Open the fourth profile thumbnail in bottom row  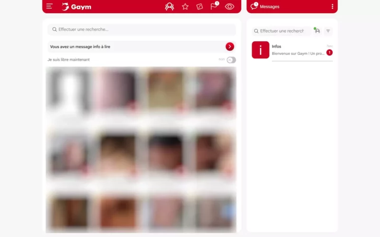click(213, 213)
